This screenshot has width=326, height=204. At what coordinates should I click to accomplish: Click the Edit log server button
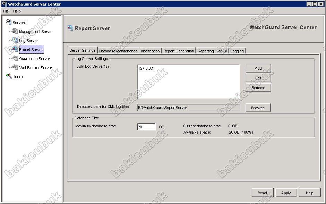[x=258, y=78]
